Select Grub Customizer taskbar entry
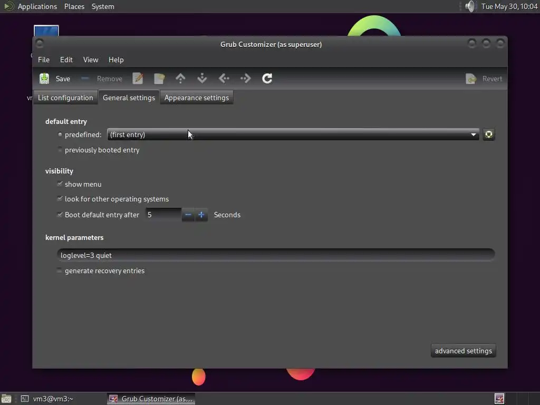 (x=151, y=399)
